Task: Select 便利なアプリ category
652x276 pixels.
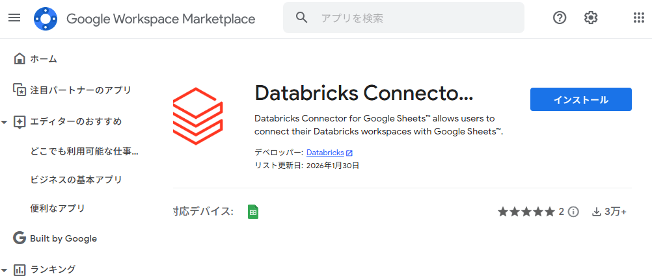Action: [57, 208]
